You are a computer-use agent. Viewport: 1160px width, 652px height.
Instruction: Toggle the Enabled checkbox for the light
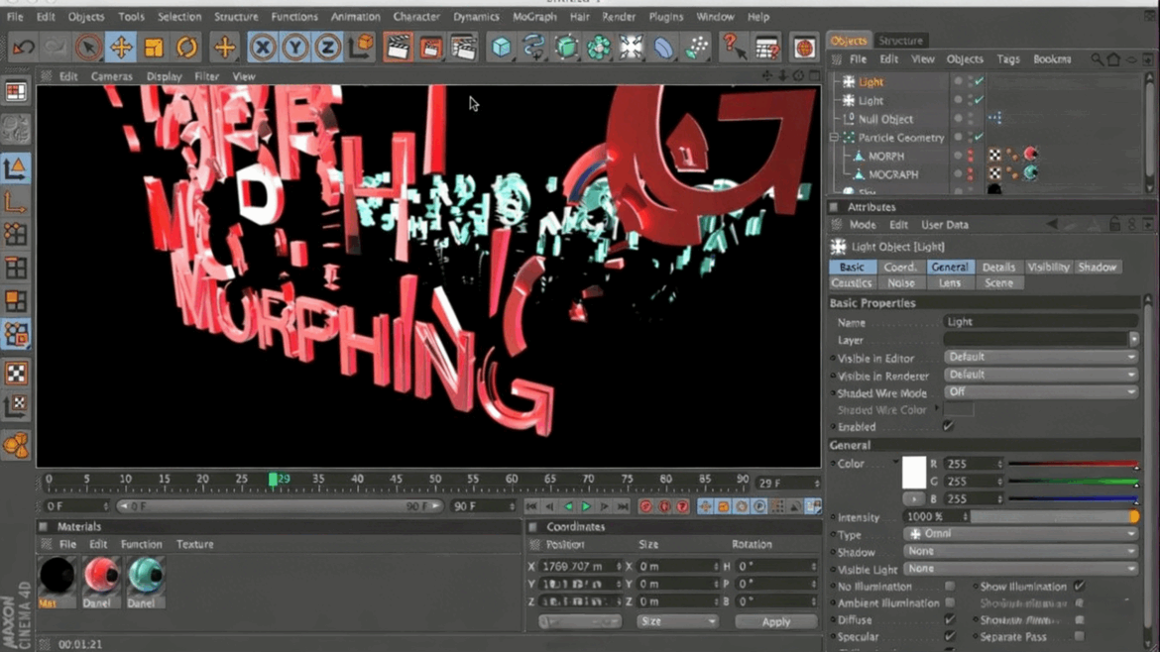947,426
